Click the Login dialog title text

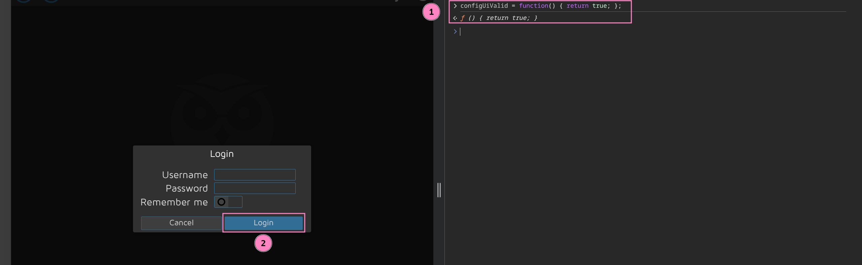[x=222, y=154]
